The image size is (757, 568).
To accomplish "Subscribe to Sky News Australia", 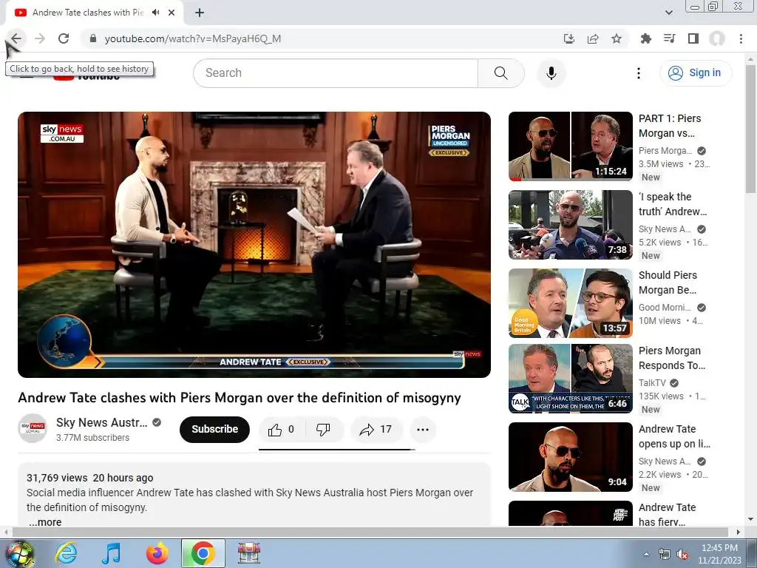I will coord(215,430).
